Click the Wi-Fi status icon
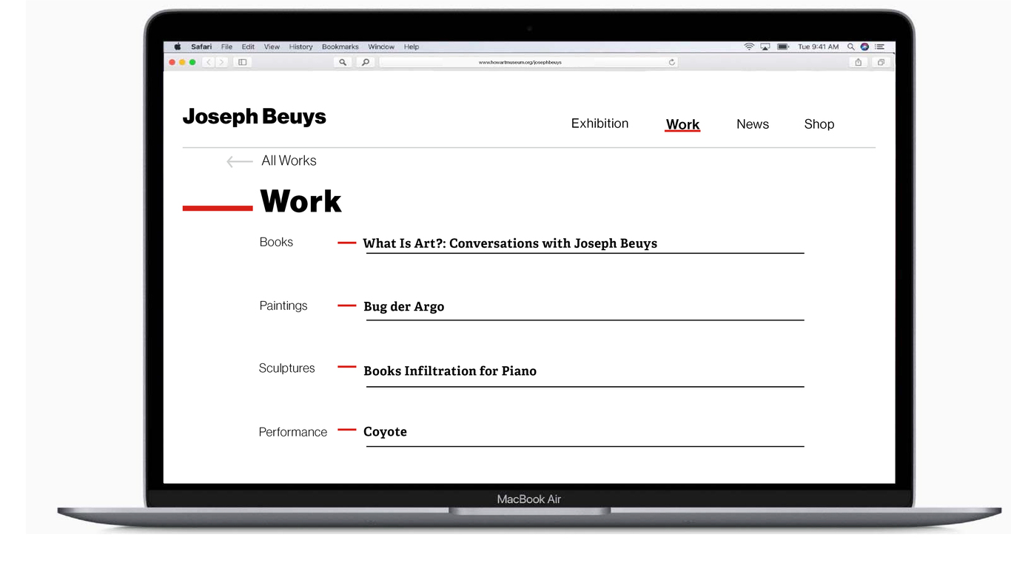This screenshot has height=574, width=1011. (749, 47)
